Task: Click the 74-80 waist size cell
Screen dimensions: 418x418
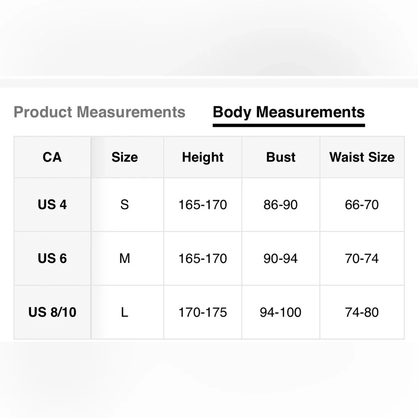Action: (362, 312)
